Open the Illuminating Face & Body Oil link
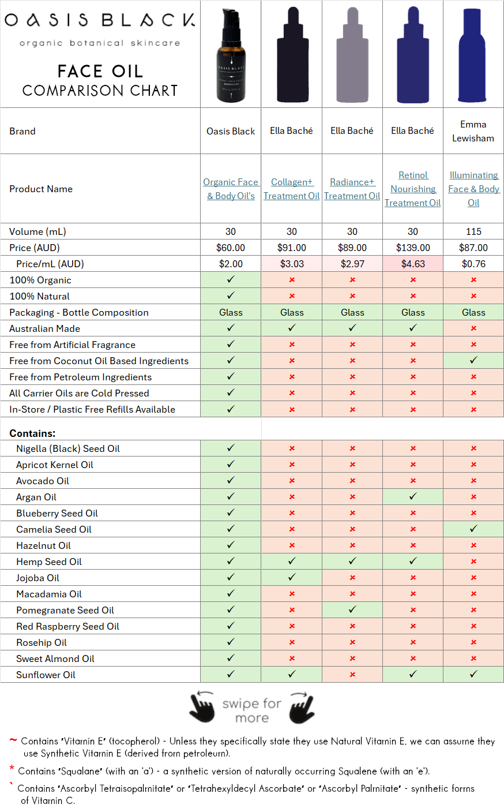 (473, 189)
